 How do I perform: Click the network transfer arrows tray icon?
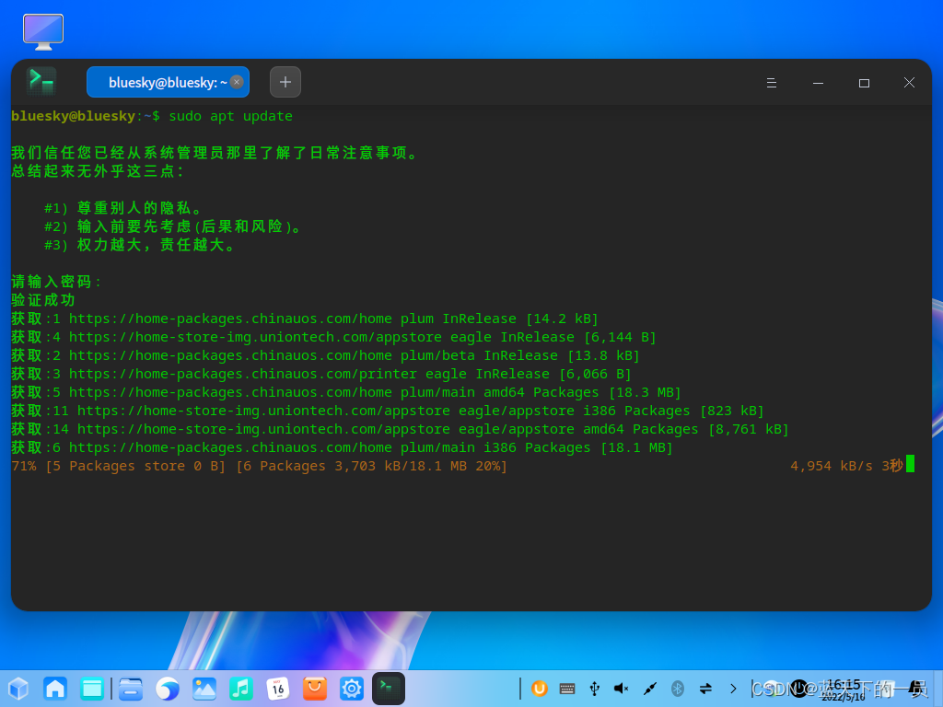coord(705,689)
